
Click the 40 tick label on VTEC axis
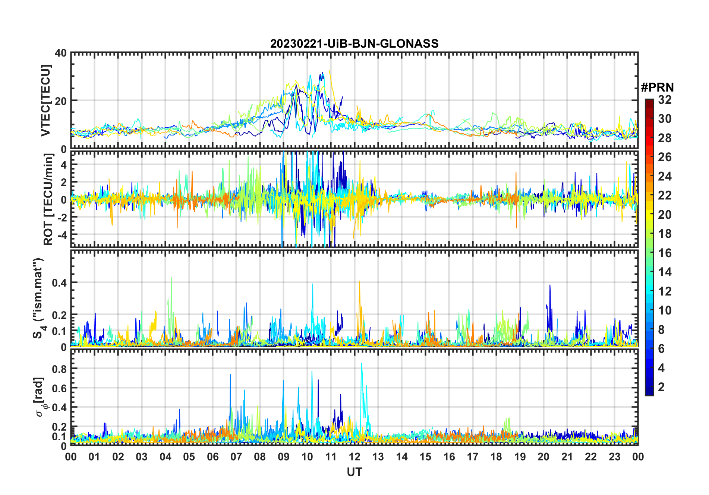[60, 53]
